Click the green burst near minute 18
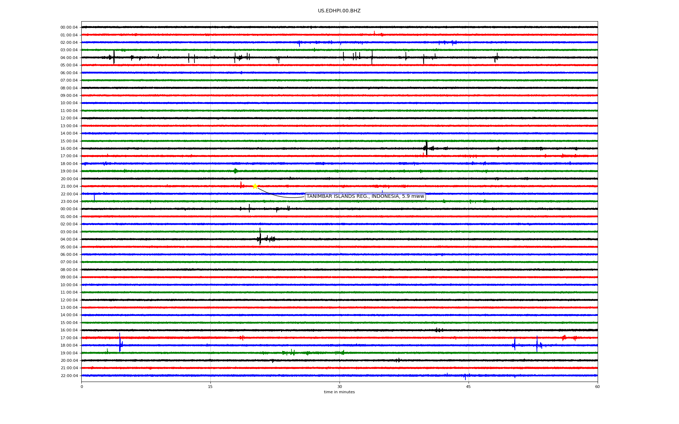This screenshot has height=424, width=679. (x=235, y=171)
